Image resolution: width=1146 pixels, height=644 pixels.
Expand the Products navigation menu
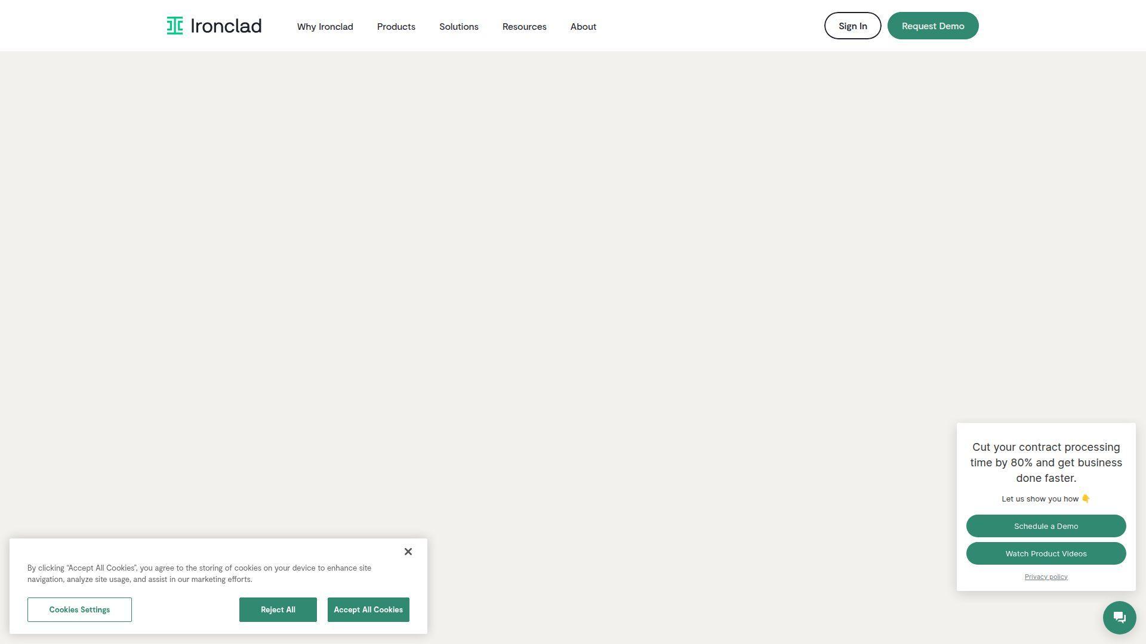pyautogui.click(x=396, y=27)
